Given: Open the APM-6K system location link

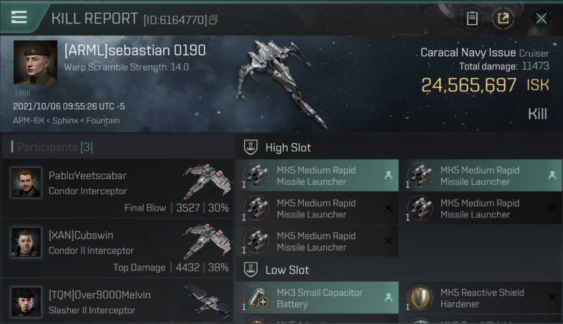Looking at the screenshot, I should [x=27, y=121].
